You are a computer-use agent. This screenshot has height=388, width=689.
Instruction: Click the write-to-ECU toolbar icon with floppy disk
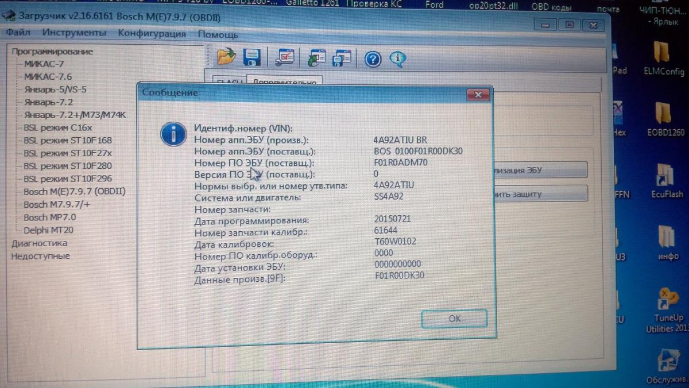pyautogui.click(x=342, y=58)
